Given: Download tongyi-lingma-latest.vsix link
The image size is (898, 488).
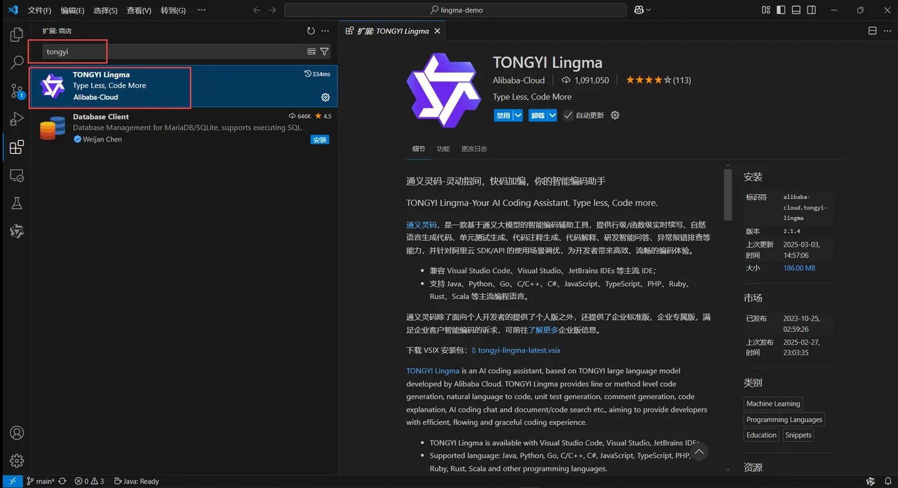Looking at the screenshot, I should pyautogui.click(x=516, y=350).
